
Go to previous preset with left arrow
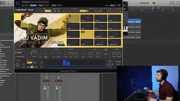[23, 5]
